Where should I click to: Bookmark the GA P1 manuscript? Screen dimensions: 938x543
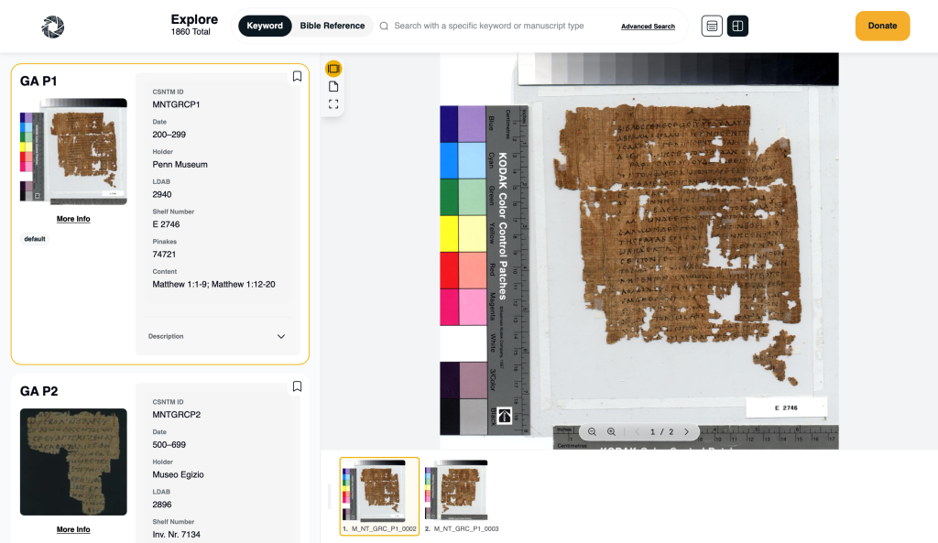(x=297, y=77)
